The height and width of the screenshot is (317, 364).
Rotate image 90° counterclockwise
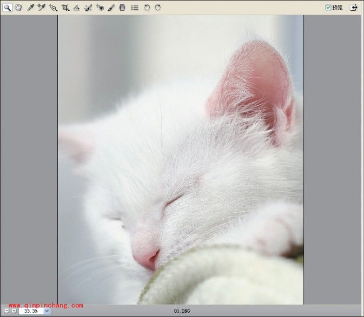147,8
